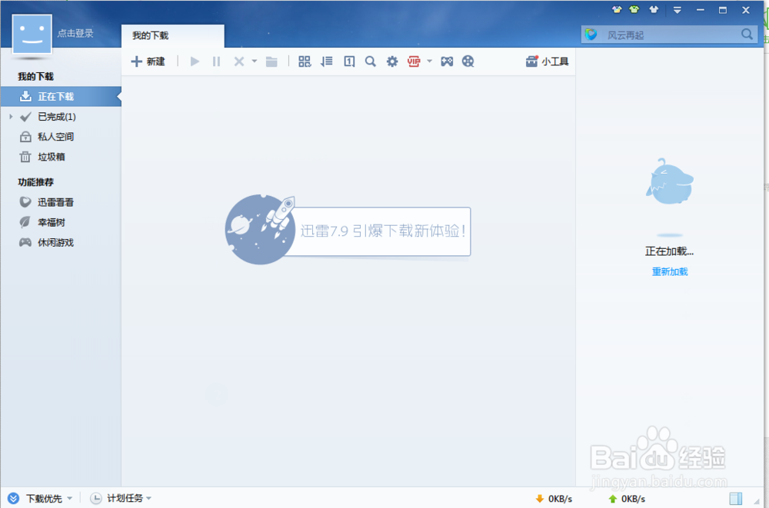Open download folder icon
The image size is (769, 508).
[x=271, y=61]
